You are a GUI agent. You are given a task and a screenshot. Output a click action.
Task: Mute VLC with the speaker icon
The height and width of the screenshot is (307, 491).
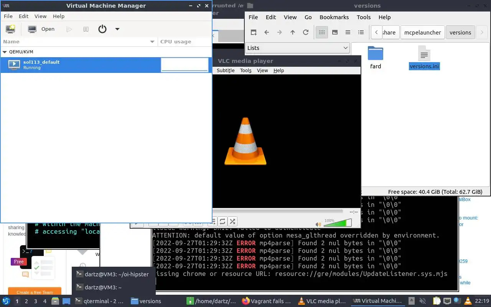[x=318, y=224]
